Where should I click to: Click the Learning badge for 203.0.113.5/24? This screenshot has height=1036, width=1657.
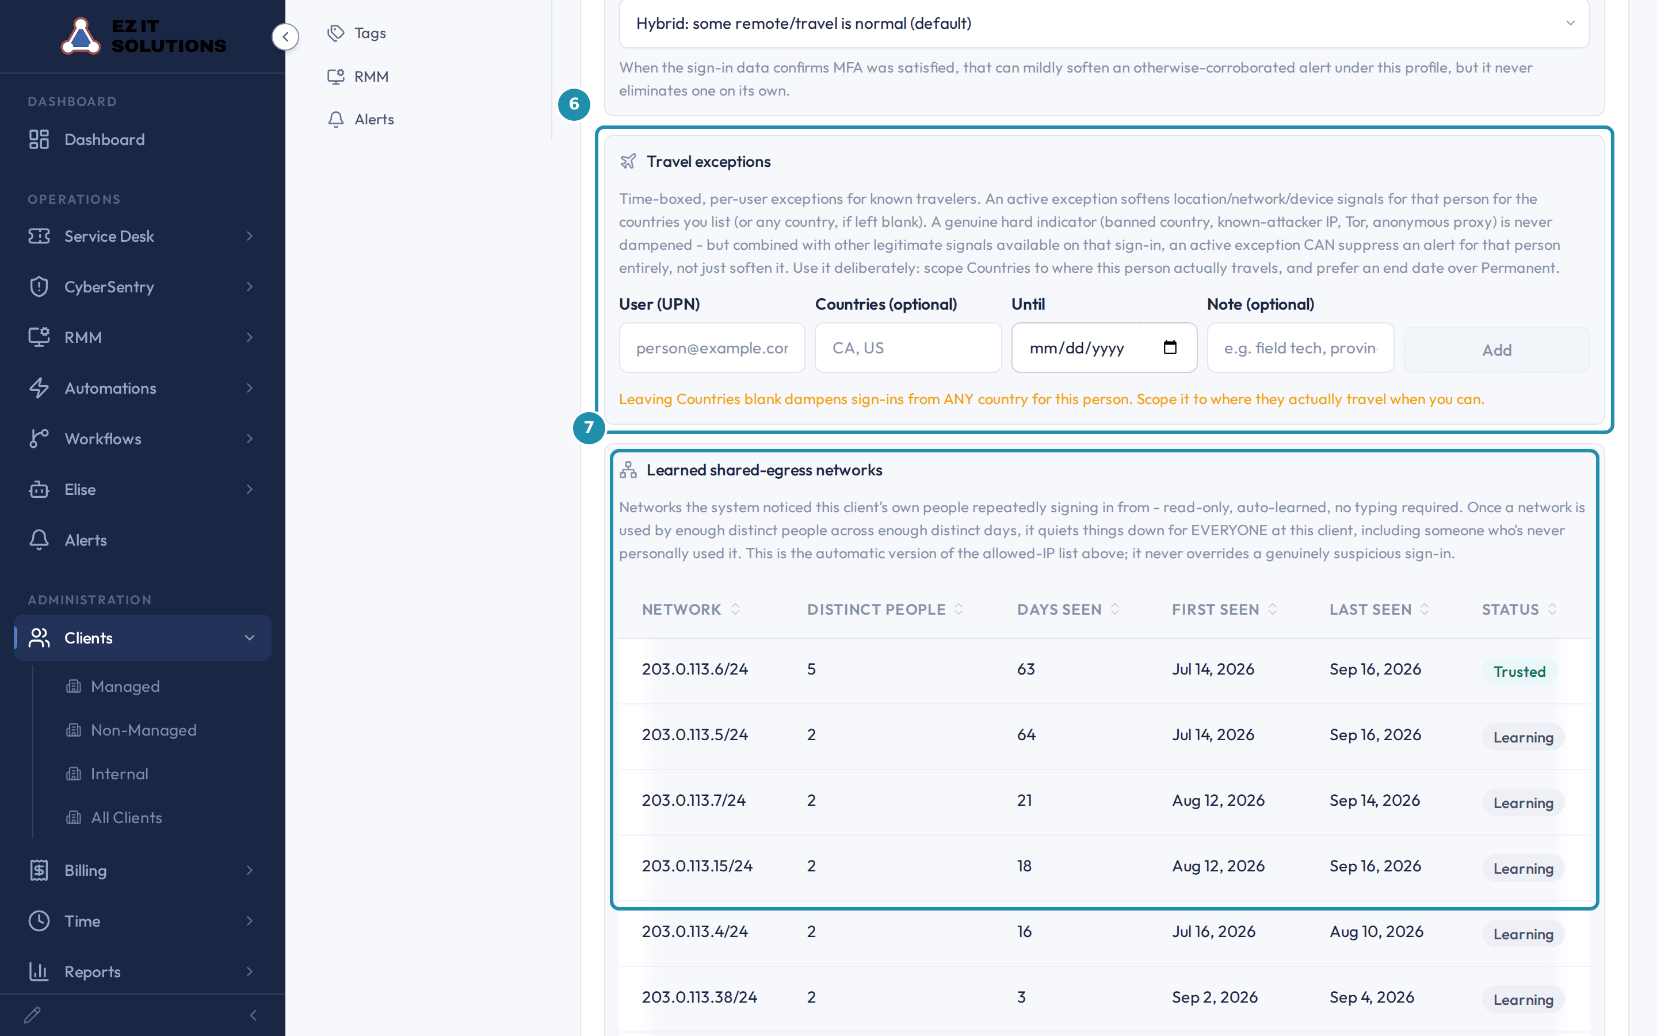coord(1523,737)
